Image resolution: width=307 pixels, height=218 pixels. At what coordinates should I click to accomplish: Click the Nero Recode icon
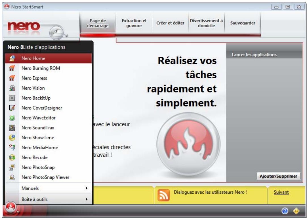click(12, 157)
